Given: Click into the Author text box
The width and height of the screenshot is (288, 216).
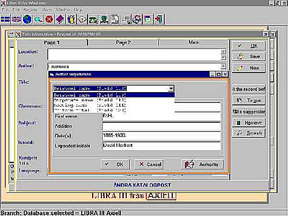Looking at the screenshot, I should [134, 67].
